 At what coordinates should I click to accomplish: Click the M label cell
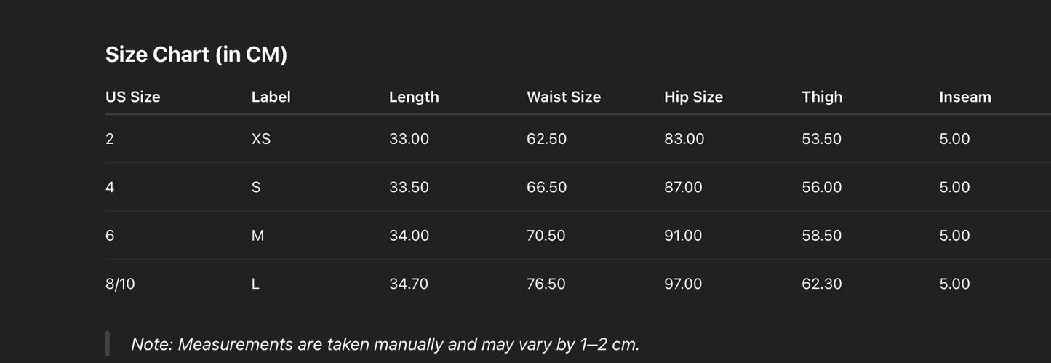[257, 236]
